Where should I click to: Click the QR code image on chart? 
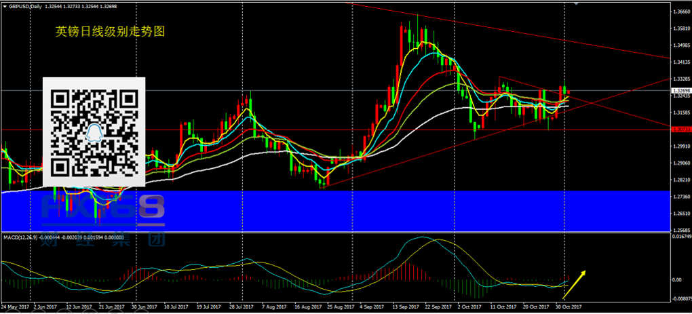point(94,132)
